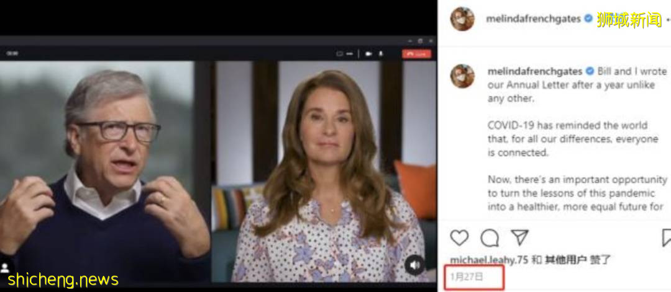The width and height of the screenshot is (671, 292).
Task: Click the tagged-people icon on the video
Action: pos(5,268)
